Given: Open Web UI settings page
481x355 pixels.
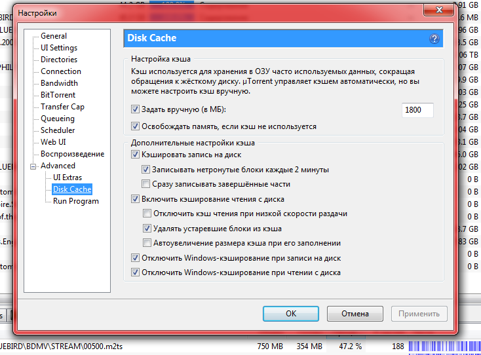Looking at the screenshot, I should point(53,142).
